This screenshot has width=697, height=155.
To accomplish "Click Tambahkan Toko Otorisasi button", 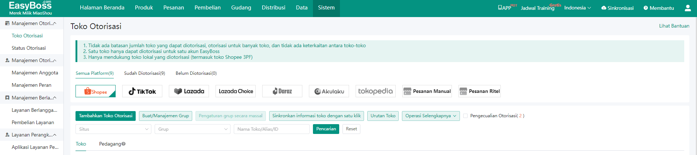I will [106, 116].
